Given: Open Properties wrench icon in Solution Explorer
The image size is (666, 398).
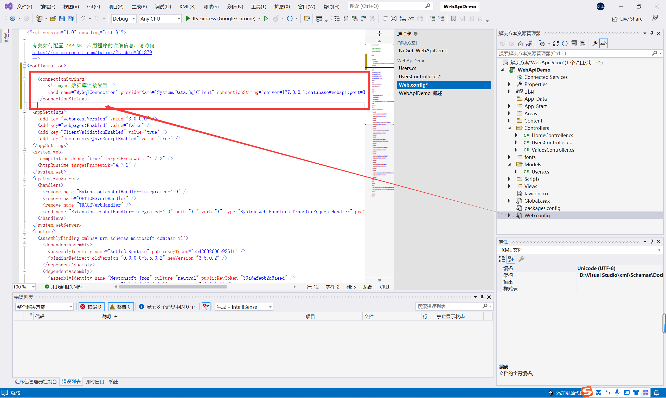Looking at the screenshot, I should pyautogui.click(x=594, y=43).
